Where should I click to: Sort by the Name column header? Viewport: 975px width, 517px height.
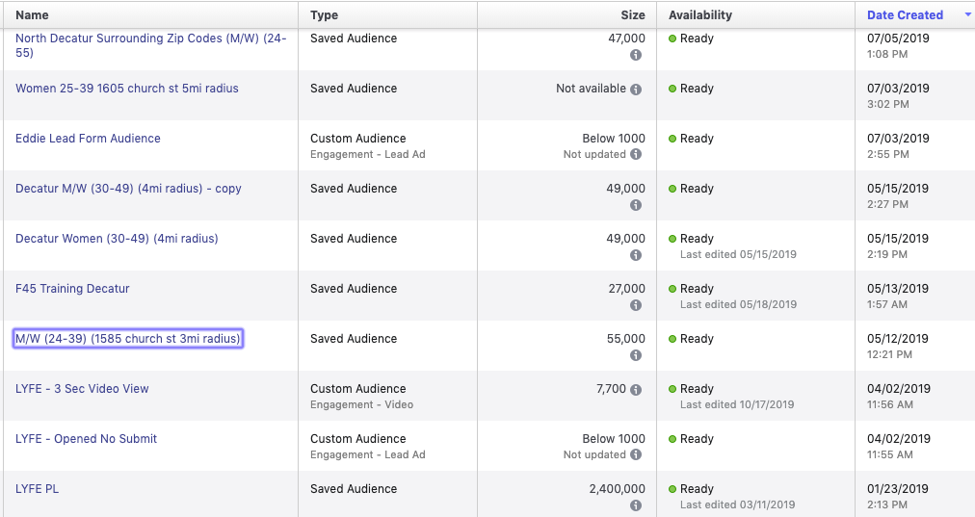click(32, 15)
